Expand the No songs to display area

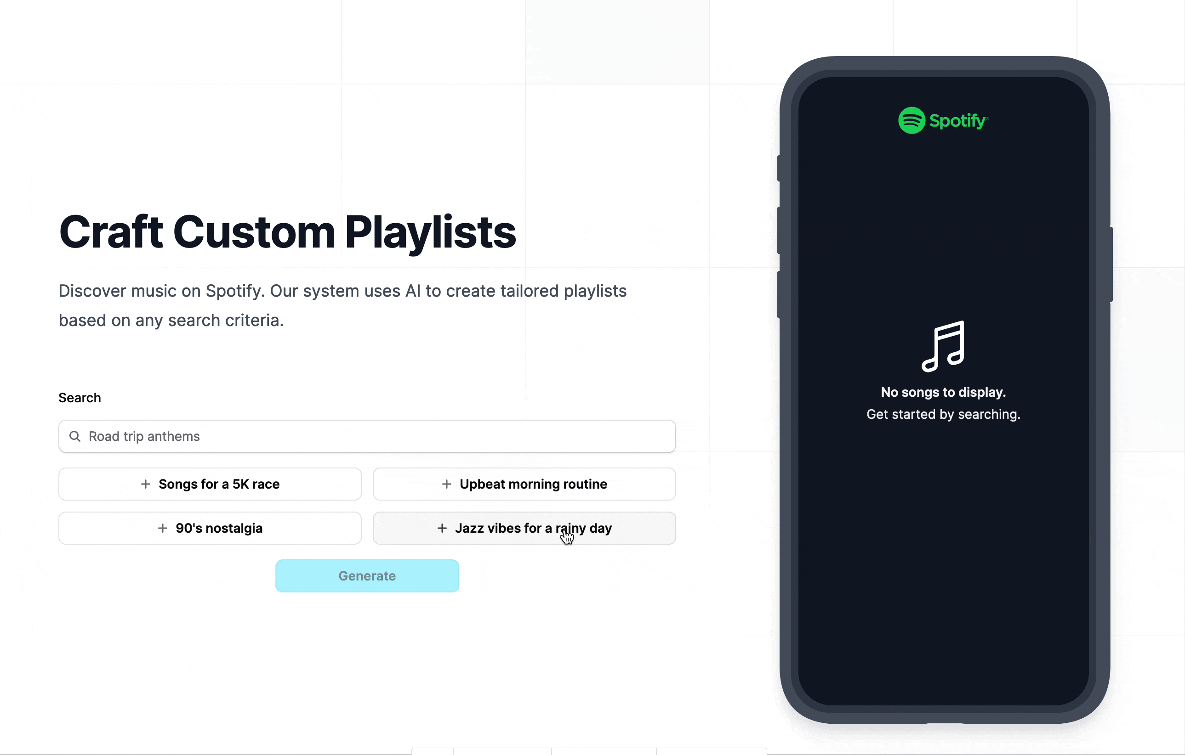point(944,392)
